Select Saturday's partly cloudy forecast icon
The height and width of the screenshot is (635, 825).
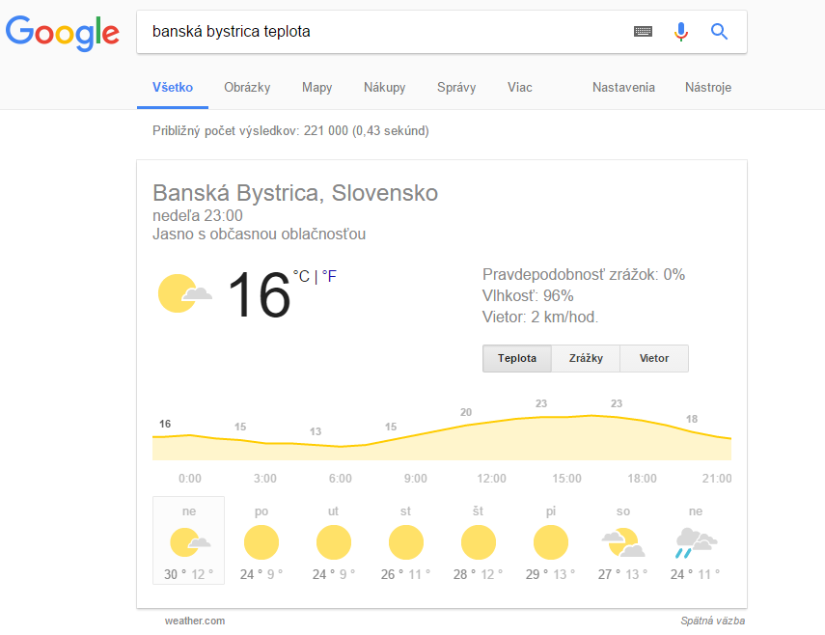[x=622, y=543]
